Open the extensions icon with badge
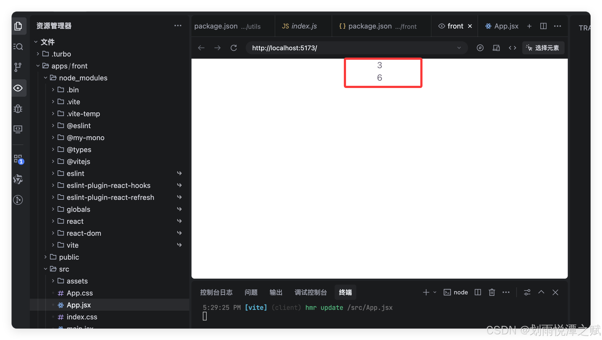The height and width of the screenshot is (340, 602). click(18, 159)
